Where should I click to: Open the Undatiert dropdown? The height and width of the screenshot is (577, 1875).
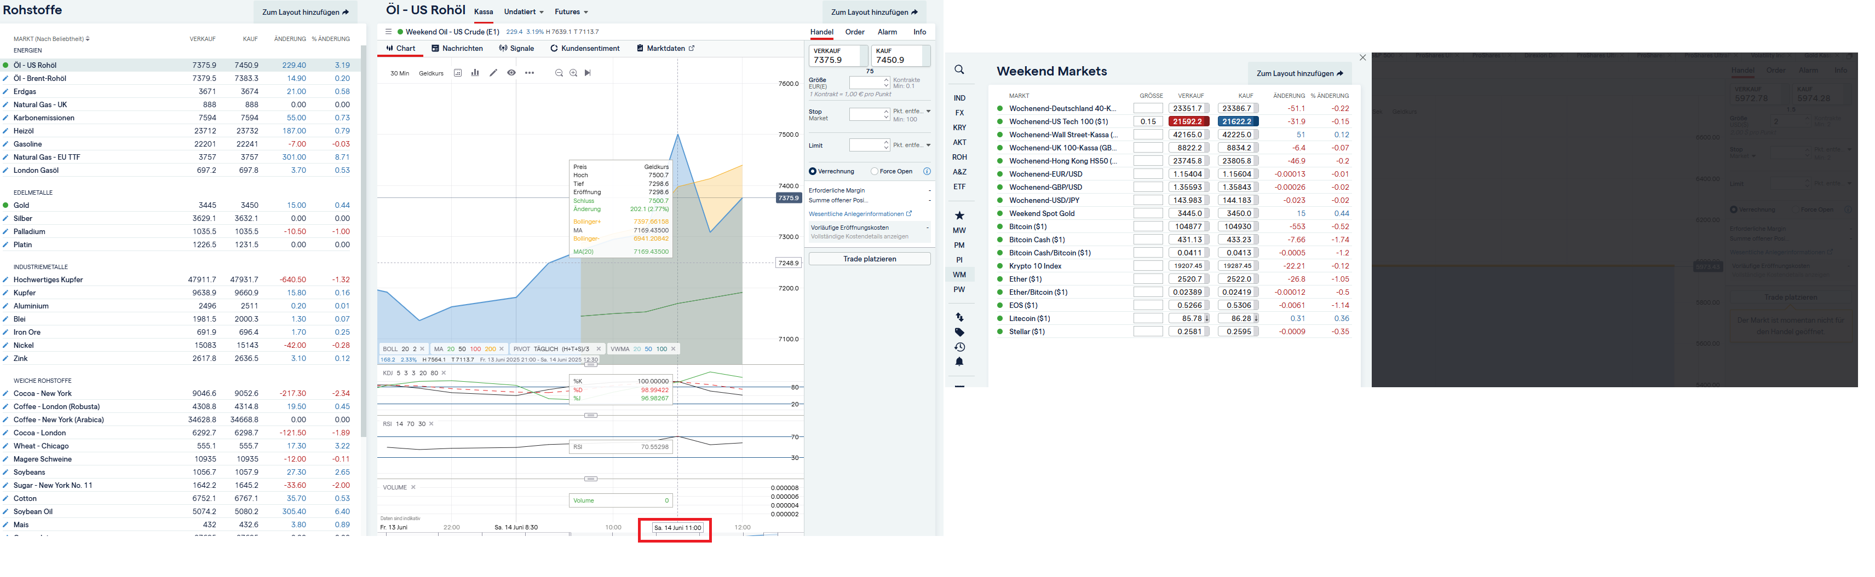coord(524,11)
